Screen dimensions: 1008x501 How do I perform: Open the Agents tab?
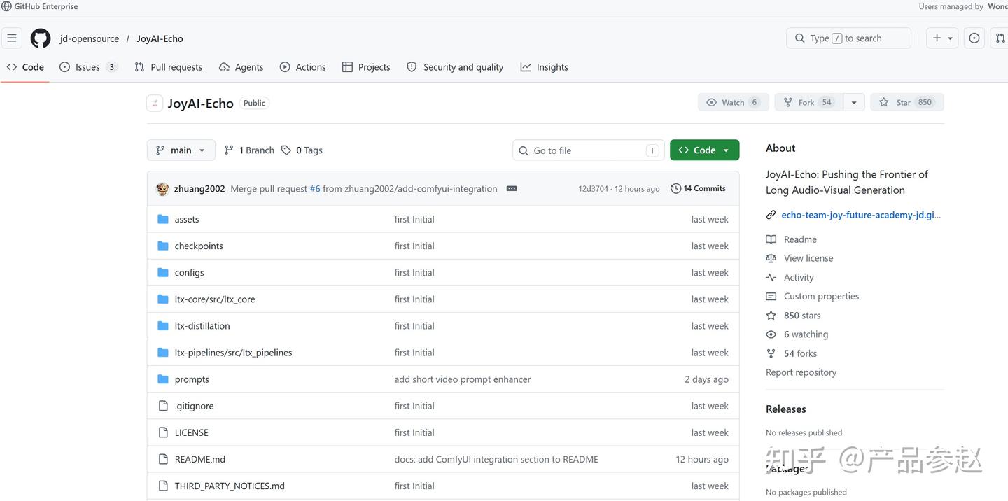tap(241, 67)
